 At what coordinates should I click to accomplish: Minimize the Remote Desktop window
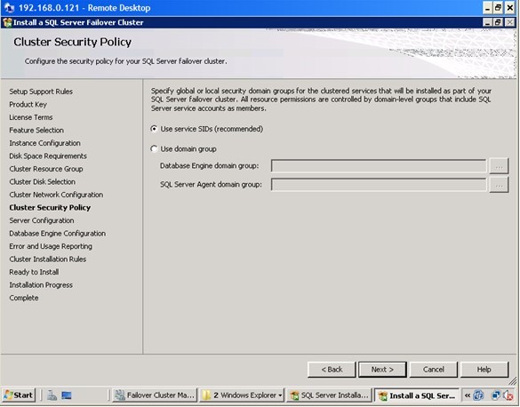coord(487,8)
